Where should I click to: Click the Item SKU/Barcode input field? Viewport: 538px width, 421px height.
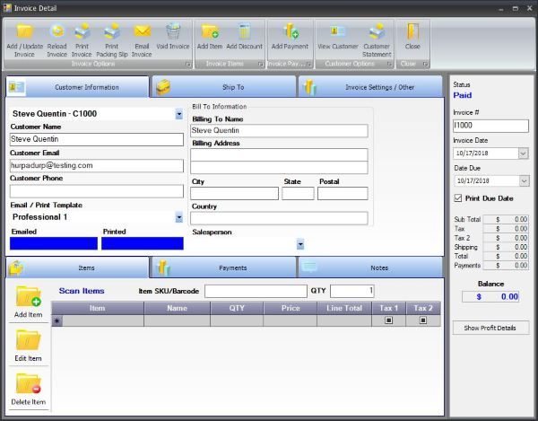(256, 291)
